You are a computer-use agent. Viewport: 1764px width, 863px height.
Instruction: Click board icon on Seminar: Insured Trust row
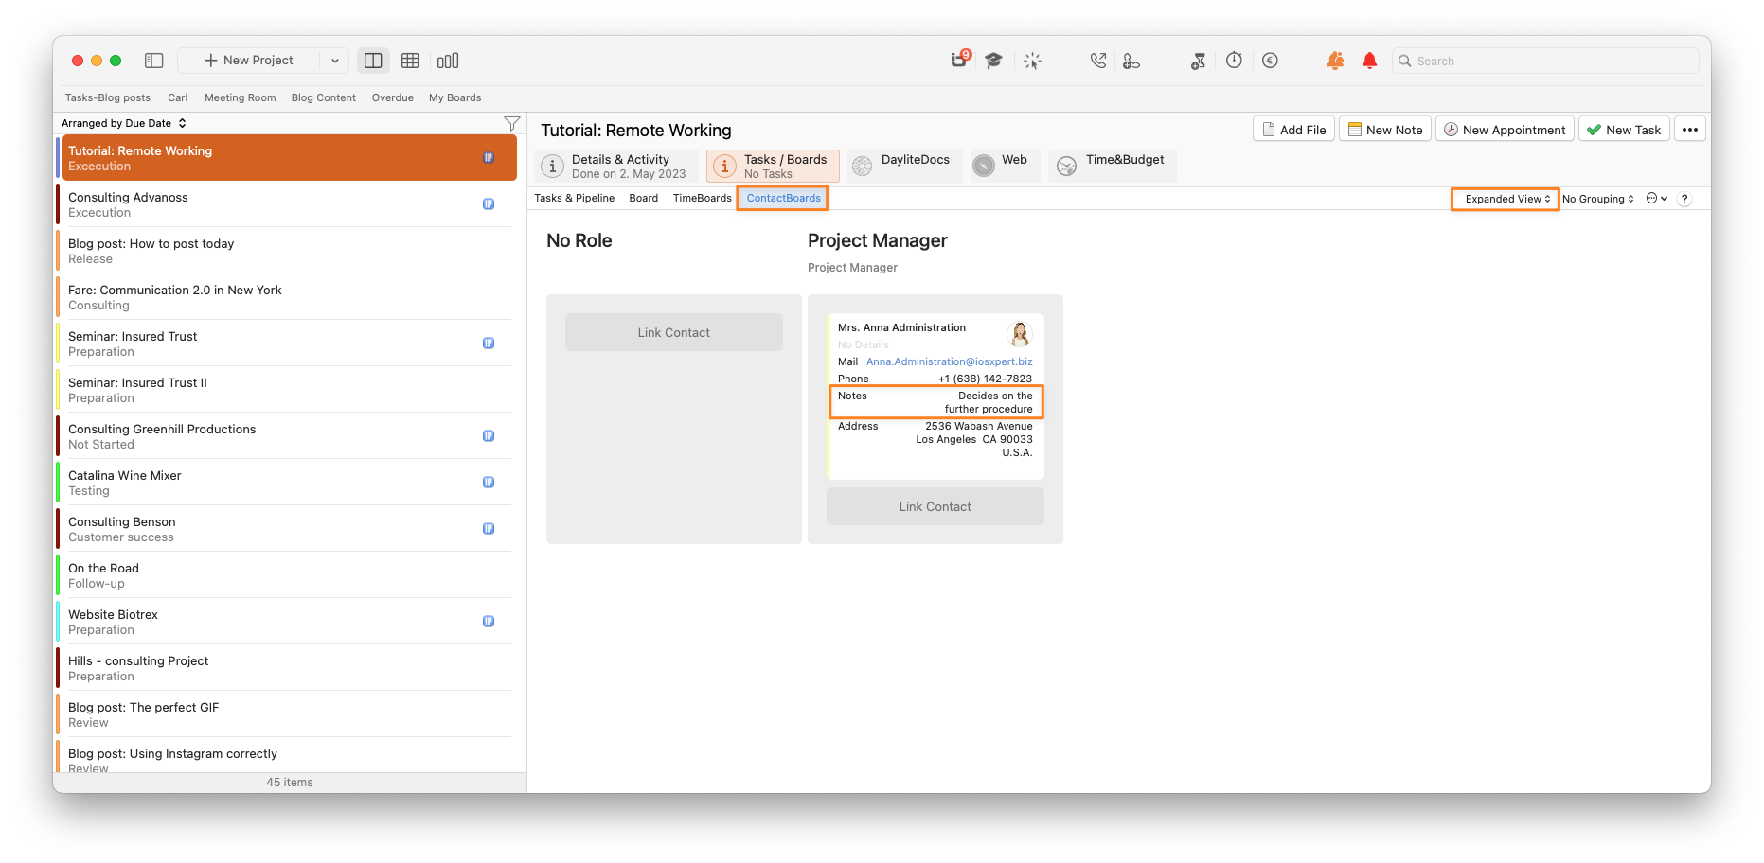coord(489,343)
